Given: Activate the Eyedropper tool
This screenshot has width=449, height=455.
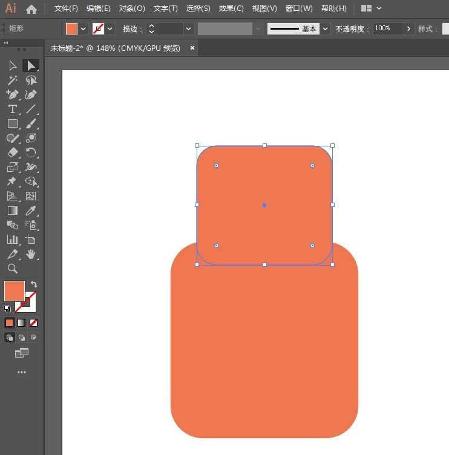Looking at the screenshot, I should point(31,211).
